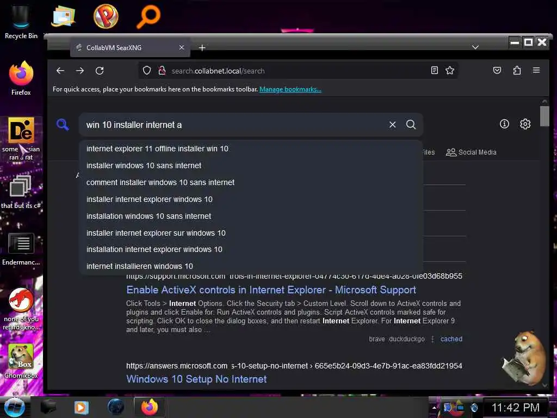Screen dimensions: 557x418
Task: Bookmark this page with the star icon
Action: pos(450,70)
